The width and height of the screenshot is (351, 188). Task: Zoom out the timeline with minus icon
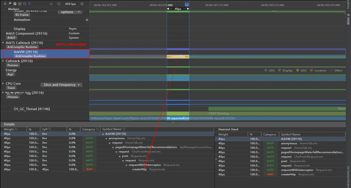(59, 4)
